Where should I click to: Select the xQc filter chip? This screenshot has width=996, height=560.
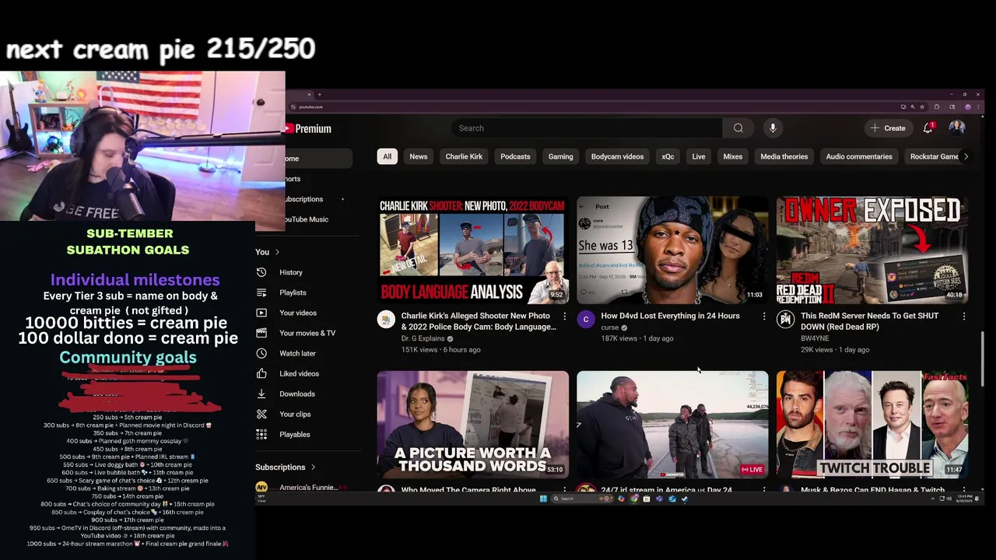click(x=668, y=156)
